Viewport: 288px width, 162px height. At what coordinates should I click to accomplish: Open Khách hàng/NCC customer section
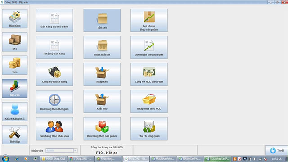click(15, 112)
